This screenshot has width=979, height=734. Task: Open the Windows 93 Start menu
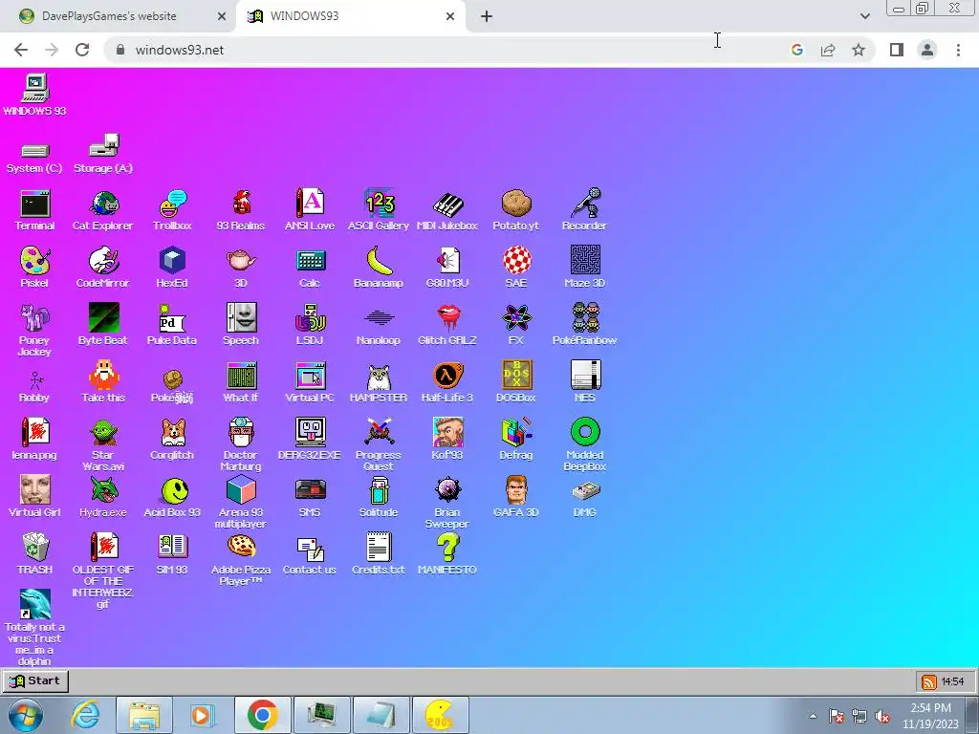point(35,680)
